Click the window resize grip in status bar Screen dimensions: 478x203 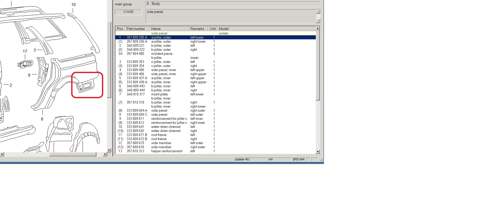(321, 160)
